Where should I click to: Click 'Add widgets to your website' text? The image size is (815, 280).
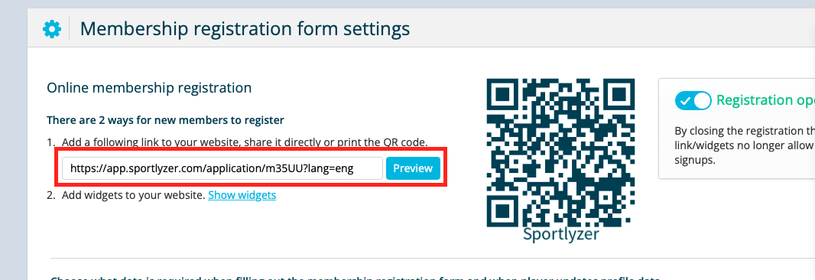pos(133,195)
